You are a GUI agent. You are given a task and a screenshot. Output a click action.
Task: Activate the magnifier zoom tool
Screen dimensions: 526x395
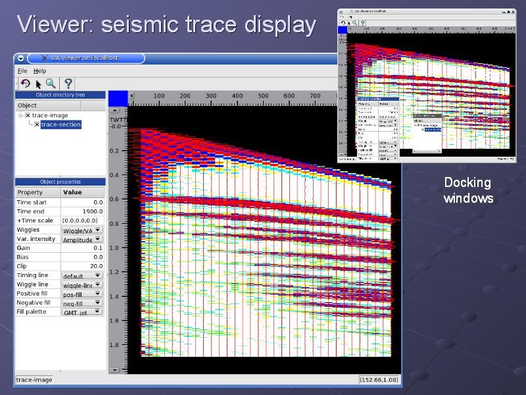pyautogui.click(x=51, y=84)
